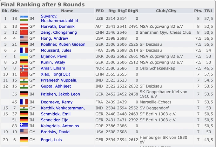216x147 pixels.
Task: Click the Name column header
Action: click(x=67, y=10)
